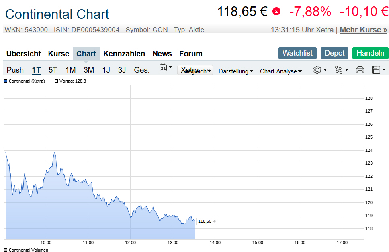Select the 5T time range
This screenshot has height=252, width=389.
(53, 70)
